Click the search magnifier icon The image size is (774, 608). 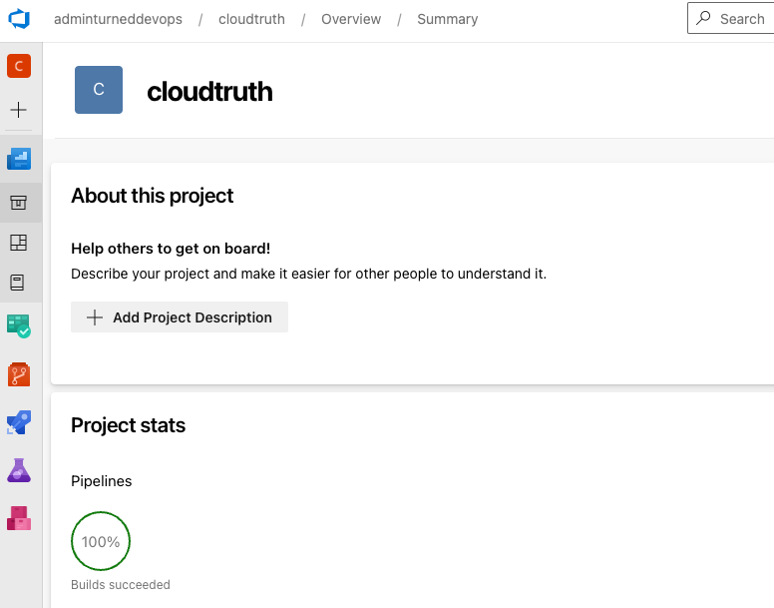point(703,19)
